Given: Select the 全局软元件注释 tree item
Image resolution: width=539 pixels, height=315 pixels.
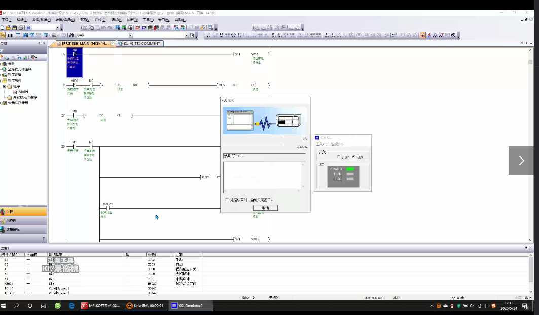Looking at the screenshot, I should [20, 69].
